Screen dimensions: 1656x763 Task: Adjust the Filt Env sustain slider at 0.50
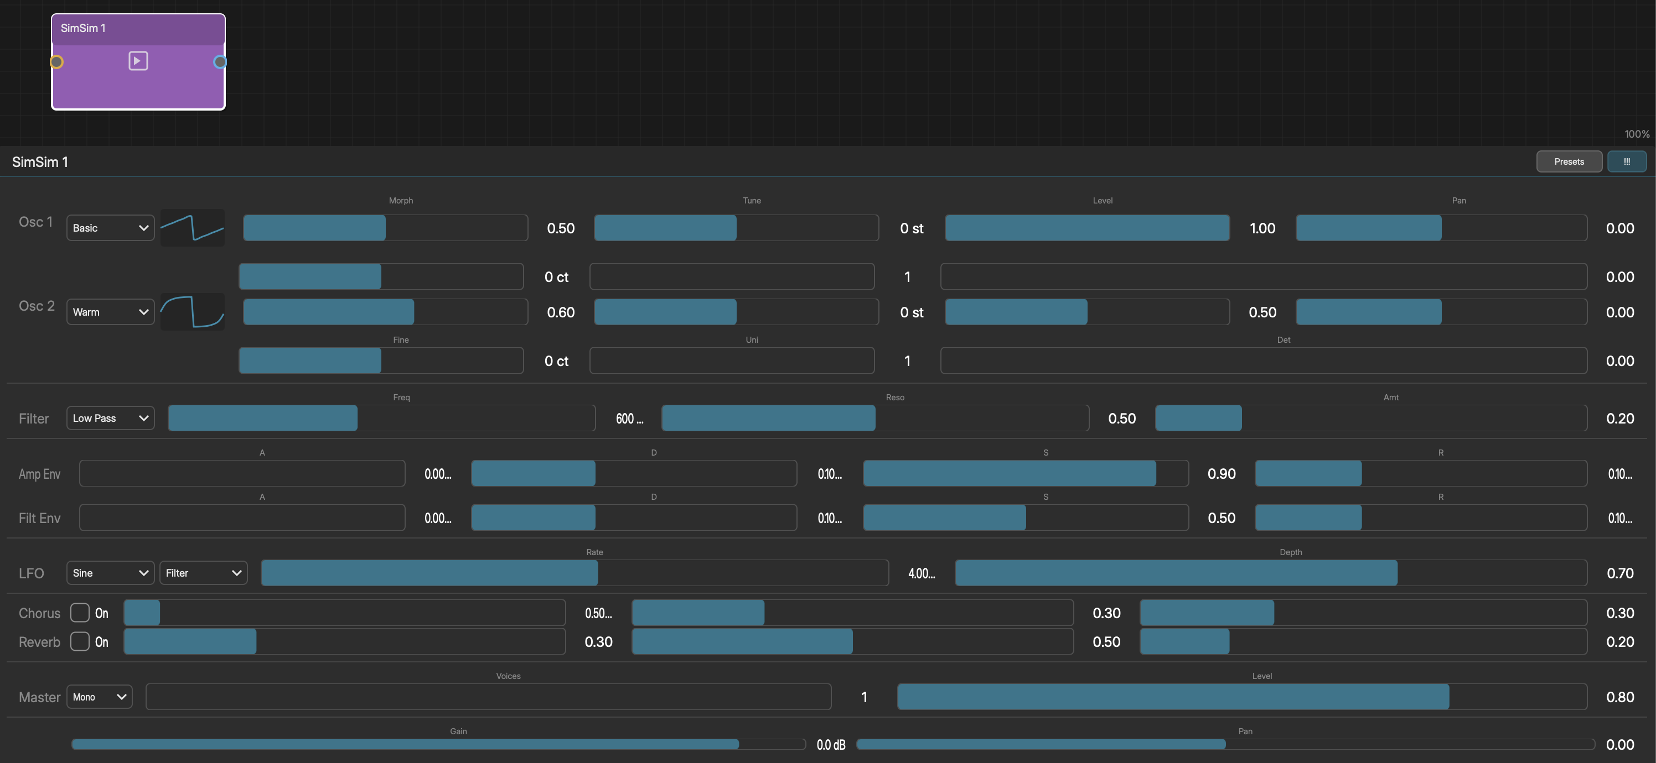coord(1026,518)
